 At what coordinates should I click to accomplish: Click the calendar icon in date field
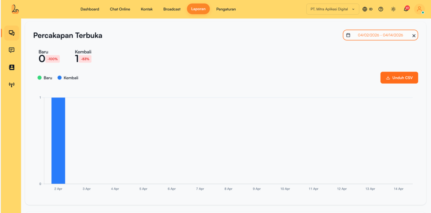(349, 35)
